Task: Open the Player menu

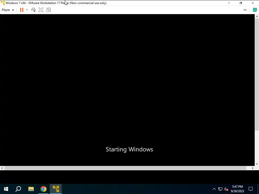Action: [x=8, y=10]
